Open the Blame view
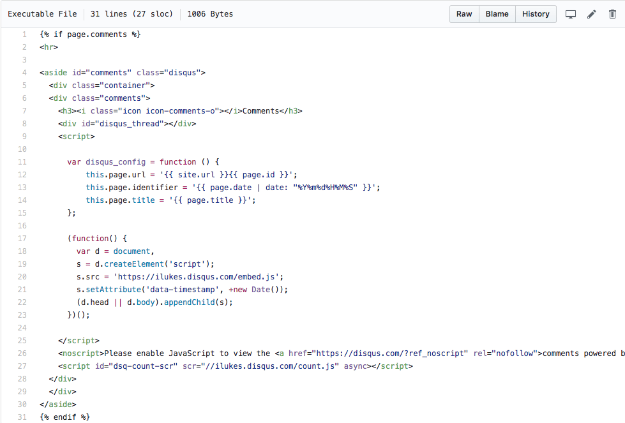Screen dimensions: 625x423 (497, 14)
